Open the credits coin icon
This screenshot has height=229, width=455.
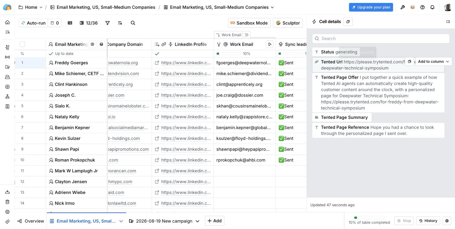pos(413,7)
